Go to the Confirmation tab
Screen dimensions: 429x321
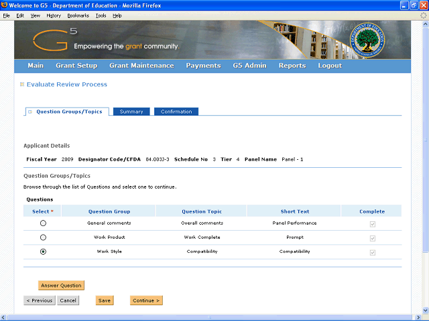point(176,112)
